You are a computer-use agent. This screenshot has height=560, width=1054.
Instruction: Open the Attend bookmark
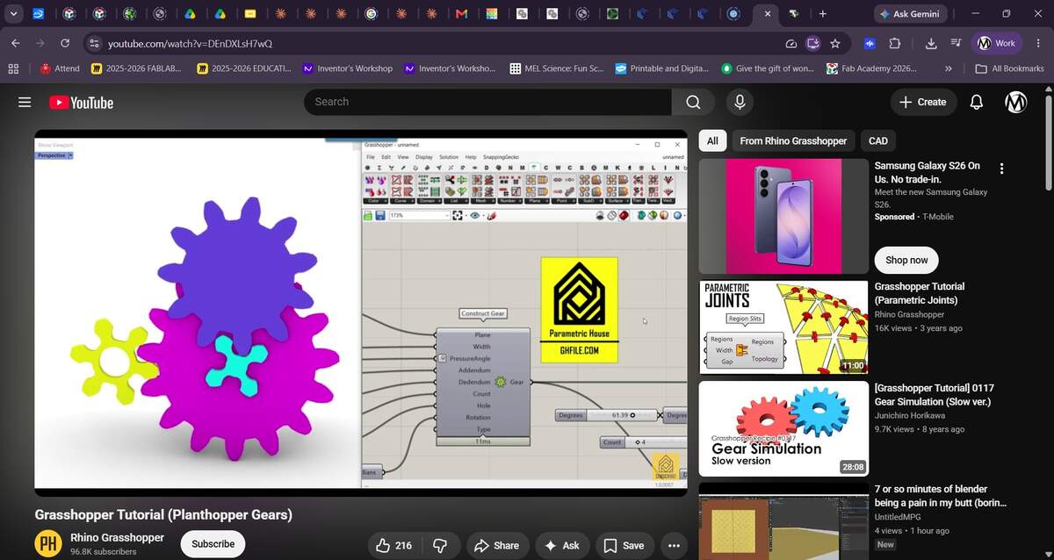[x=60, y=68]
